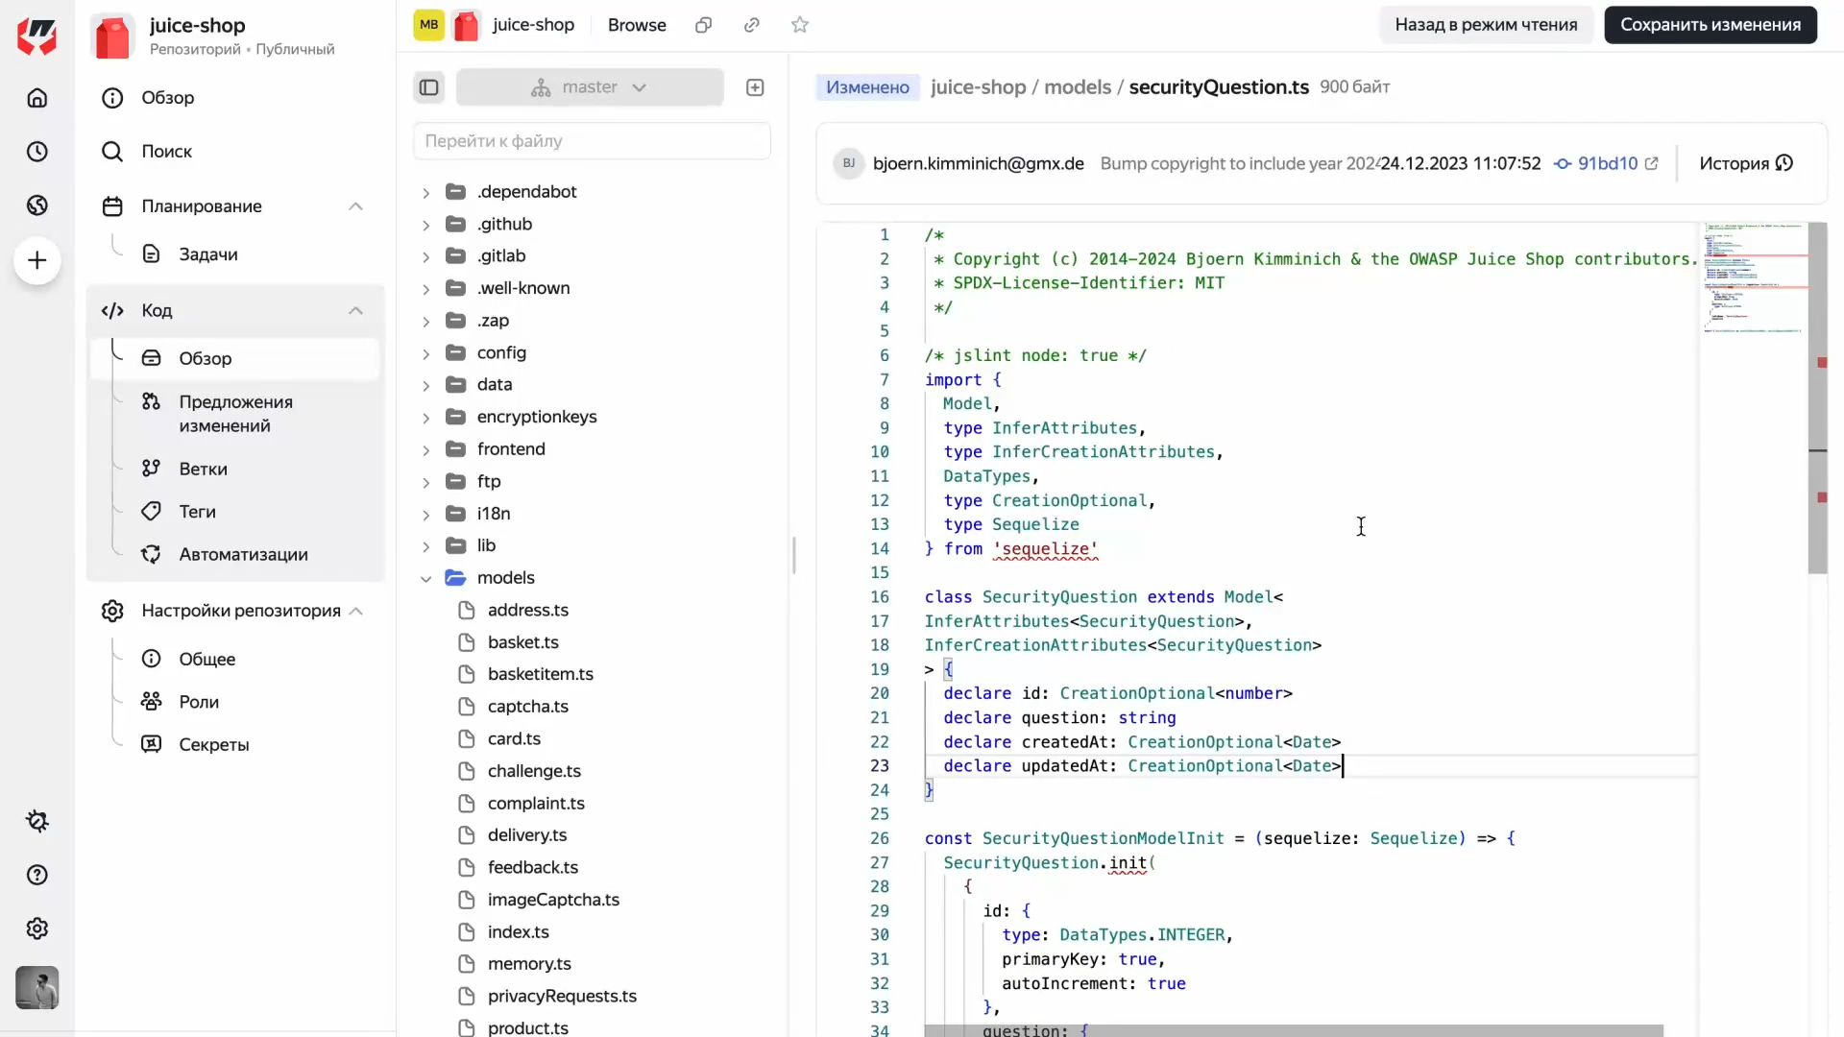
Task: Expand the frontend folder
Action: (425, 449)
